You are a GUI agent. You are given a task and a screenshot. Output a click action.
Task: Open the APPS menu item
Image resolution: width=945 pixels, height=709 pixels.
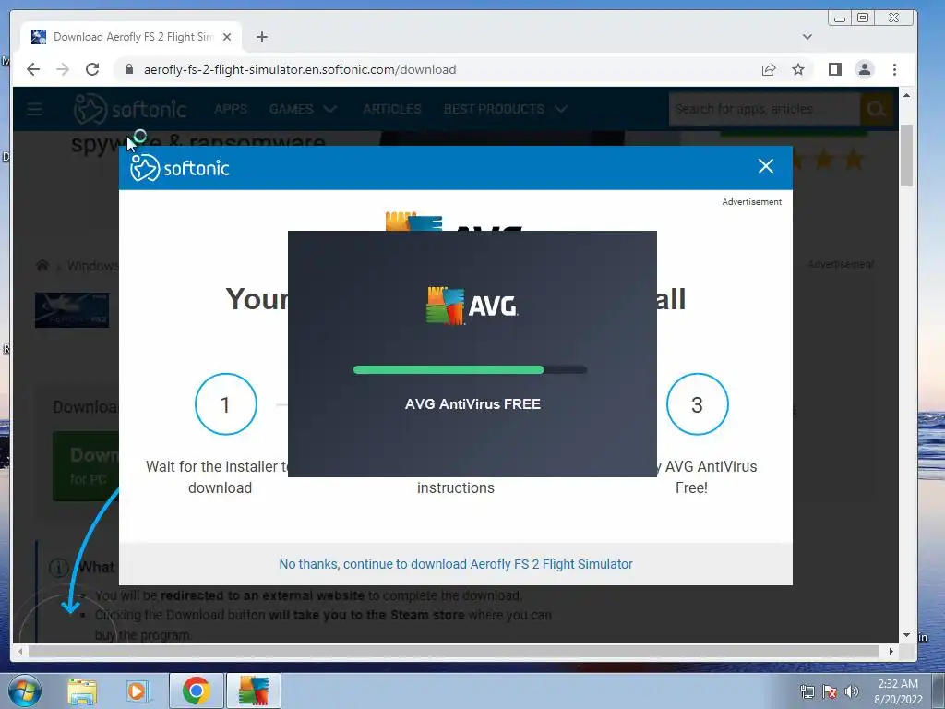[230, 109]
